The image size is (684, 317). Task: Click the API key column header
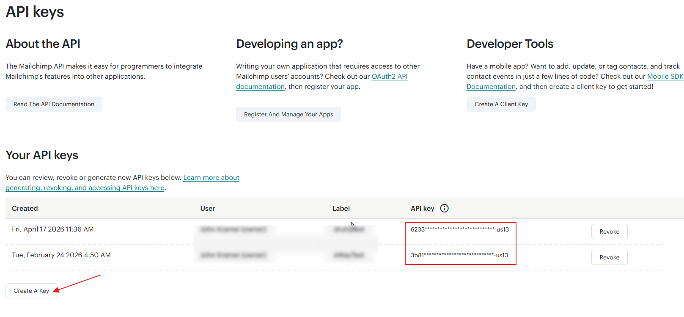(423, 208)
